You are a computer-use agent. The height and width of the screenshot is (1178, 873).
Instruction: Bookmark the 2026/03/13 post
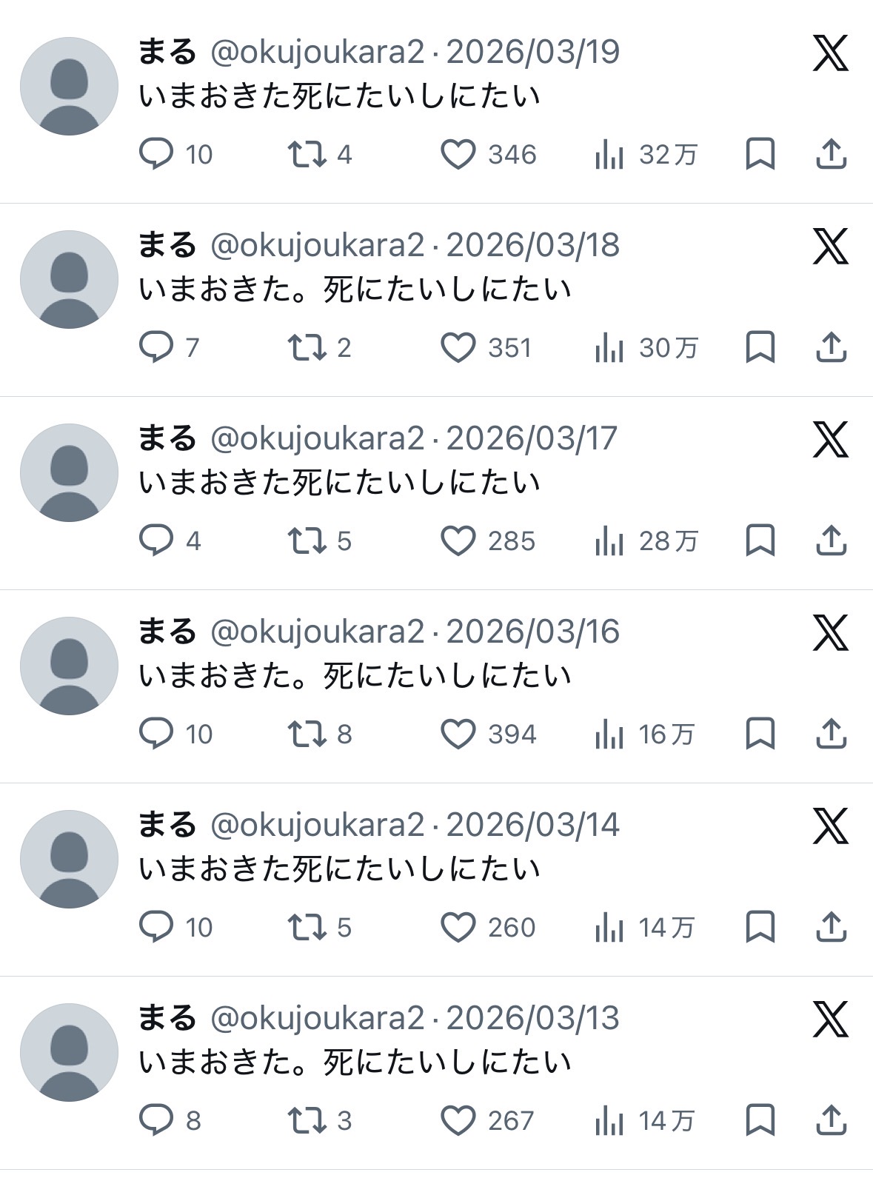point(760,1121)
